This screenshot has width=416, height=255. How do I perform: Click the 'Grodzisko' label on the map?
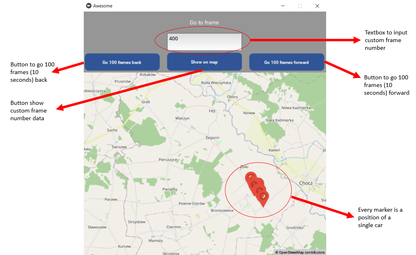pos(295,227)
